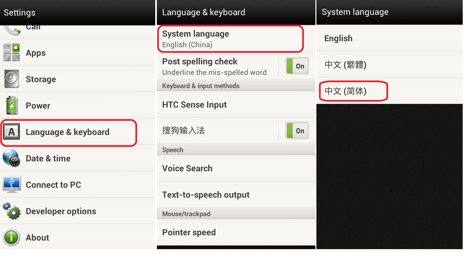Tap the Apps grid icon
The image size is (466, 264).
[x=12, y=52]
